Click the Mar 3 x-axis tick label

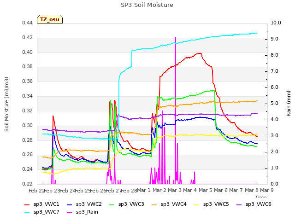pos(175,190)
